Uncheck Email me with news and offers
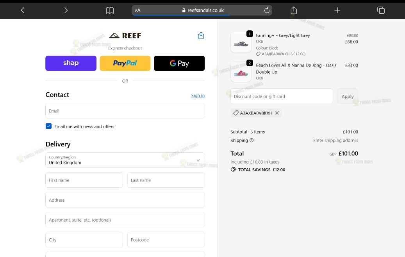Screen dimensions: 405x257 click(48, 126)
